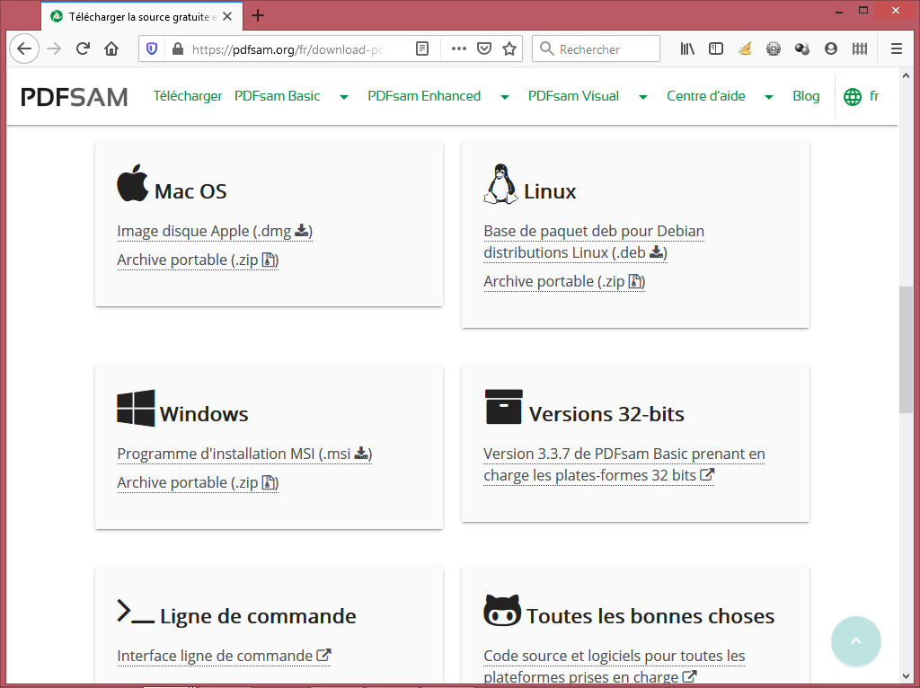Download the Apple disk image .dmg
The image size is (920, 688).
215,231
